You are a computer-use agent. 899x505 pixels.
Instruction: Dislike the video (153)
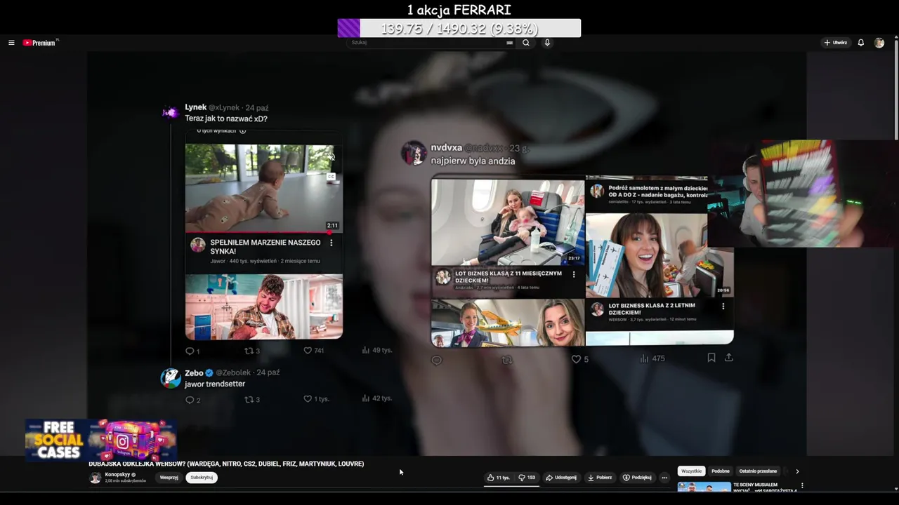click(527, 478)
